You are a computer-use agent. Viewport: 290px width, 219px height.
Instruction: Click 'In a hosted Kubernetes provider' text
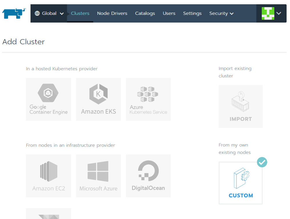point(62,69)
